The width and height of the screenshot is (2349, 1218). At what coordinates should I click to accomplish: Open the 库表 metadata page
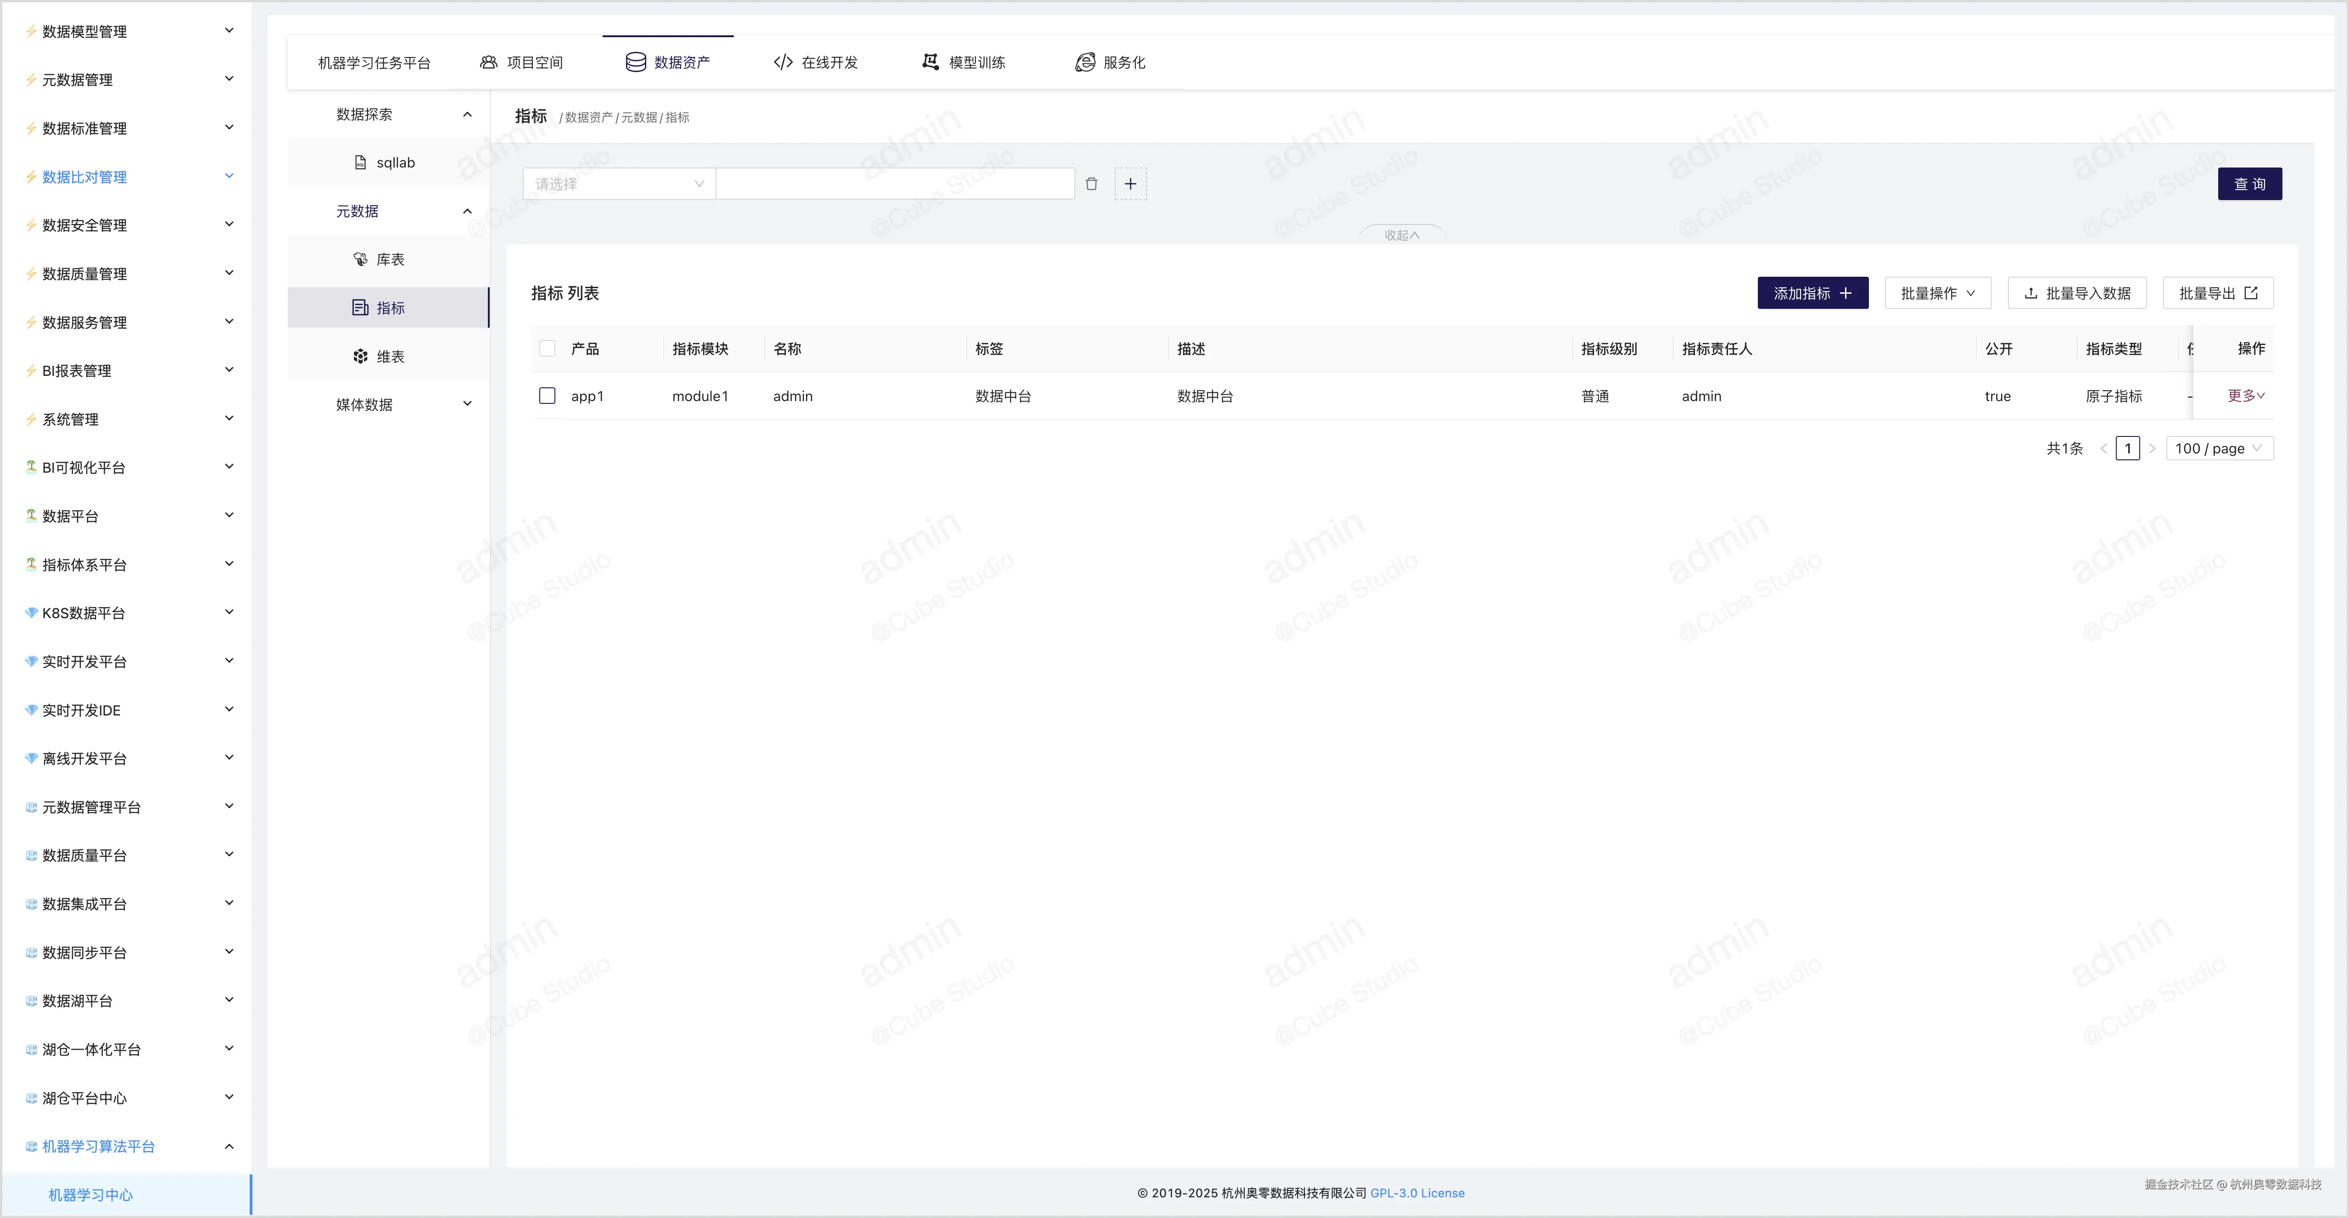pyautogui.click(x=389, y=260)
